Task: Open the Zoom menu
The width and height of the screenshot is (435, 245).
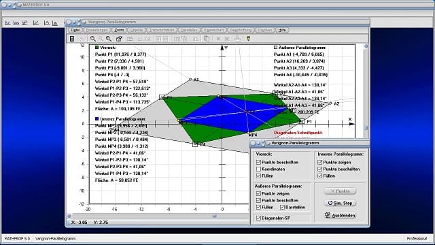Action: pos(119,30)
